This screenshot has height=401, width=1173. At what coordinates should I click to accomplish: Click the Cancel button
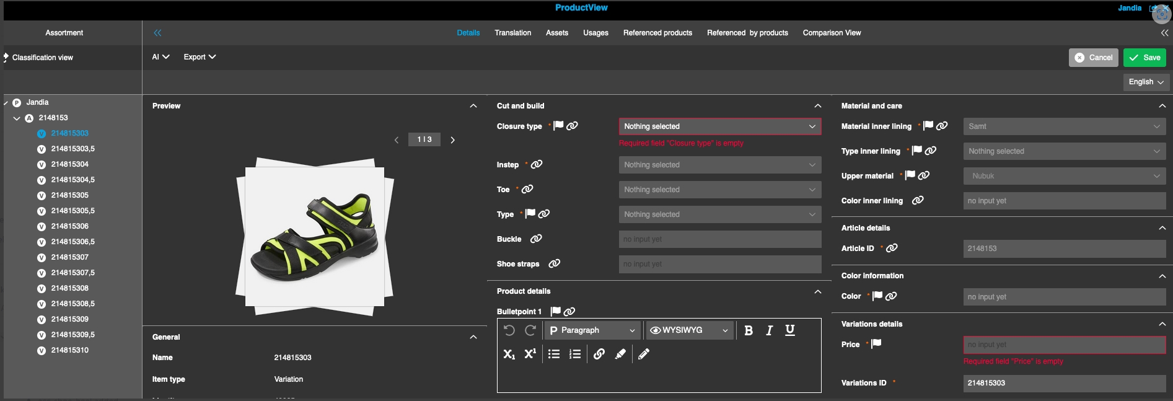coord(1093,58)
